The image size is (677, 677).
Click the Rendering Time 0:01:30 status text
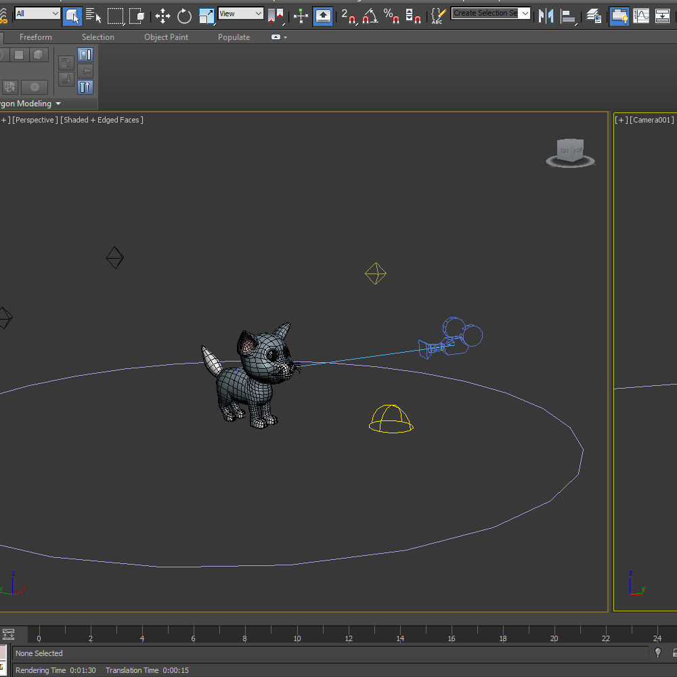pyautogui.click(x=56, y=670)
